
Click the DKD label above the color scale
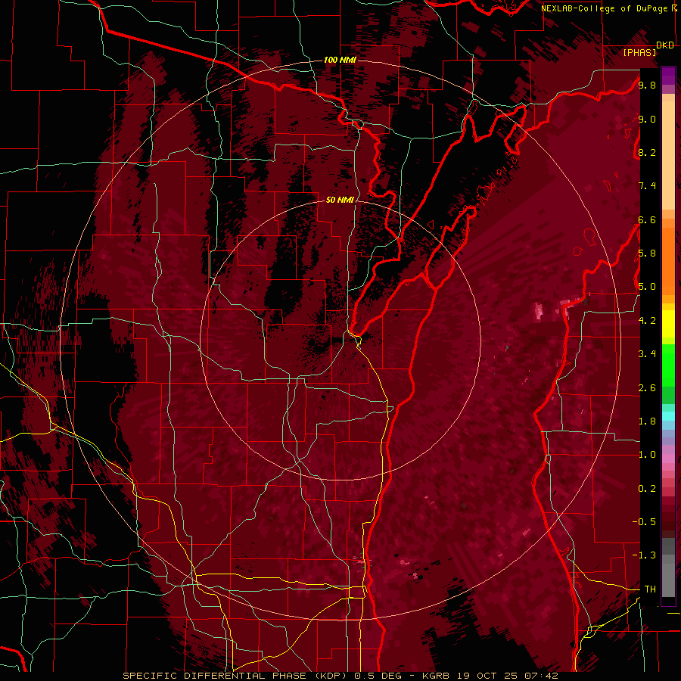pos(665,45)
